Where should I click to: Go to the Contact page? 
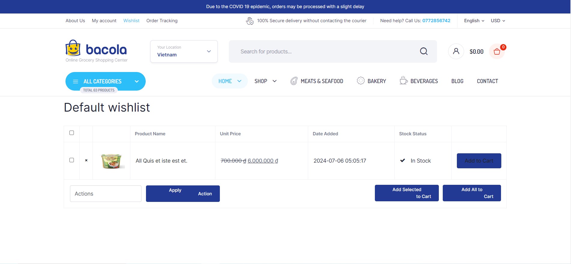487,81
